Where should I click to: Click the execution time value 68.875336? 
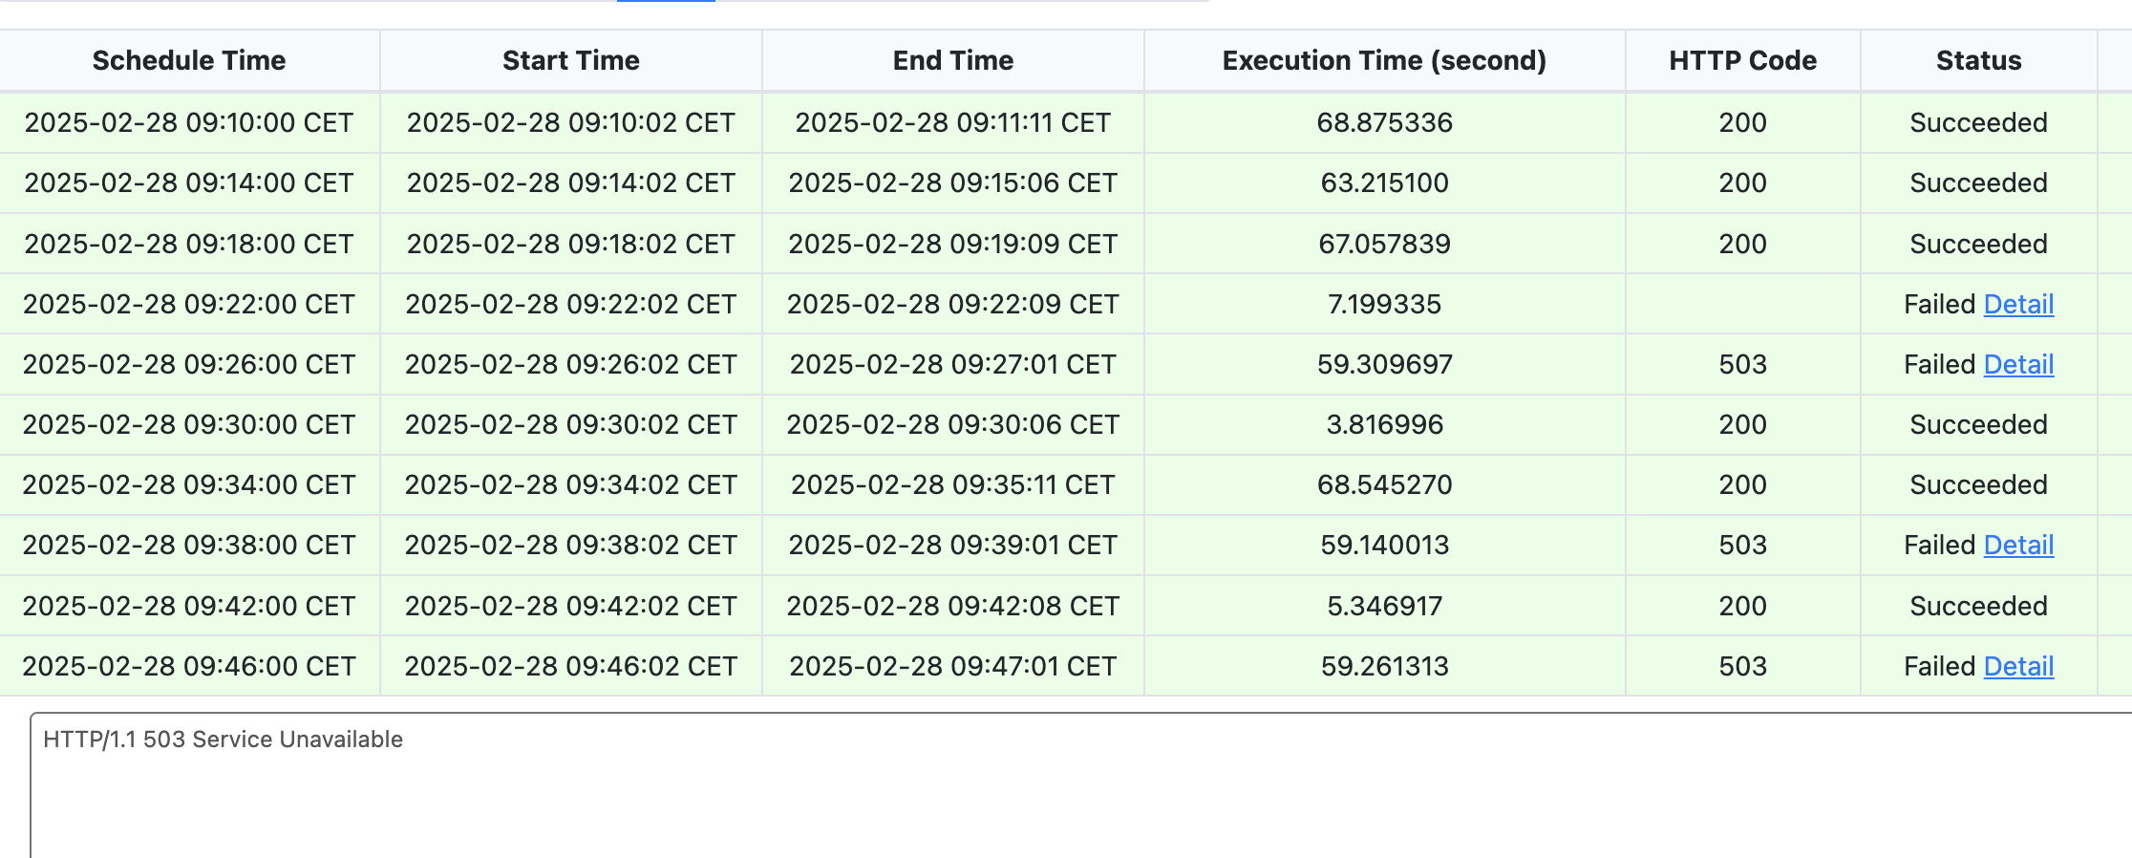point(1384,122)
